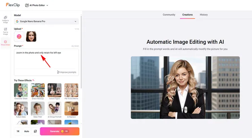The height and width of the screenshot is (138, 252).
Task: Select the uploaded face photo thumbnail
Action: point(31,36)
